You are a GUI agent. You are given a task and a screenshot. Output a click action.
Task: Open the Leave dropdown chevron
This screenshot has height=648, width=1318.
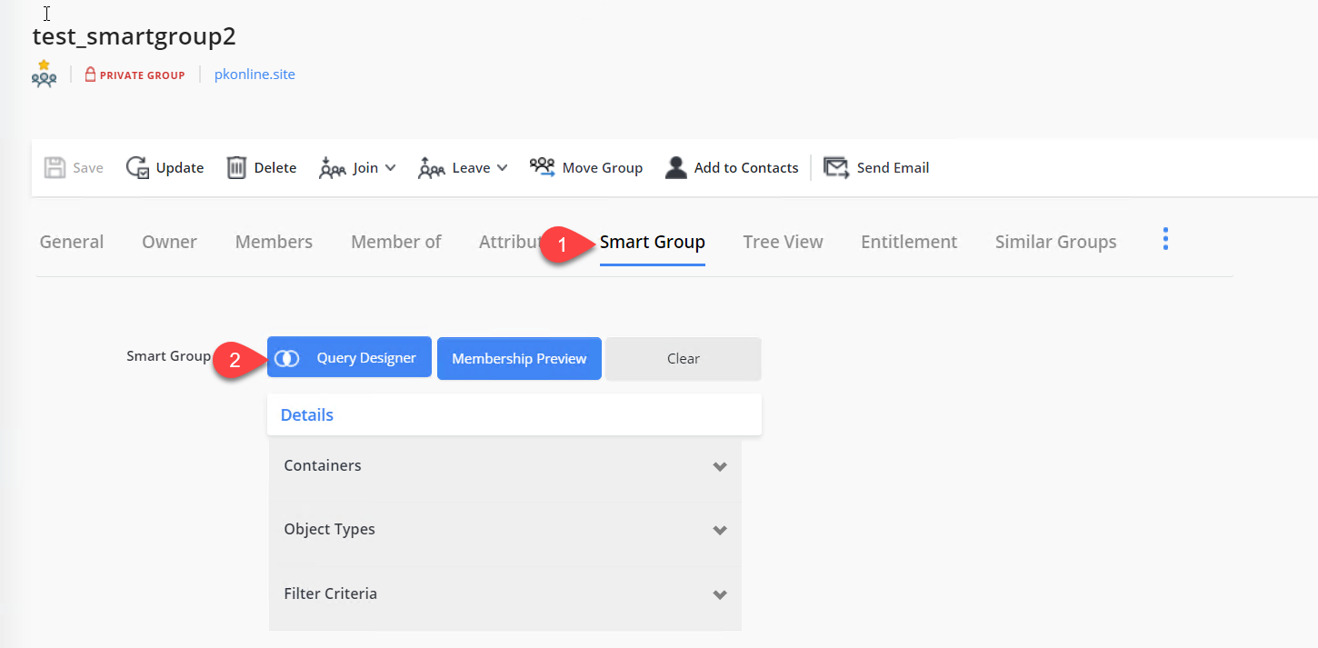pyautogui.click(x=502, y=168)
